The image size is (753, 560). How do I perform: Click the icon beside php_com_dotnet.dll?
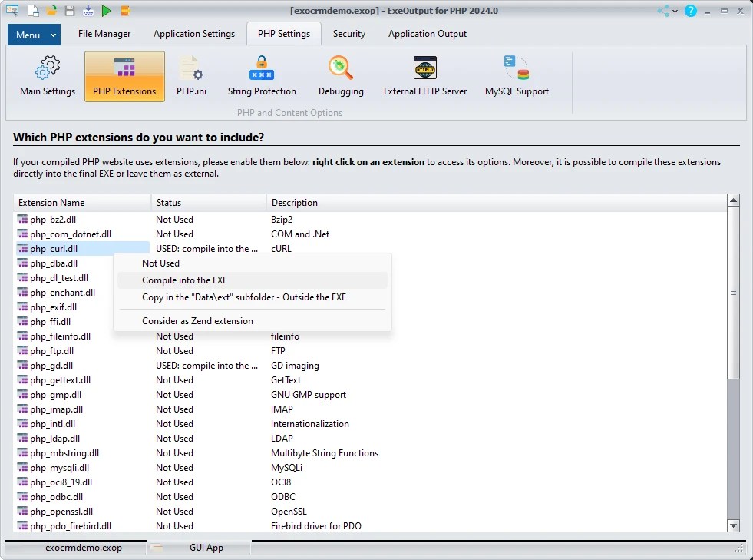coord(22,234)
